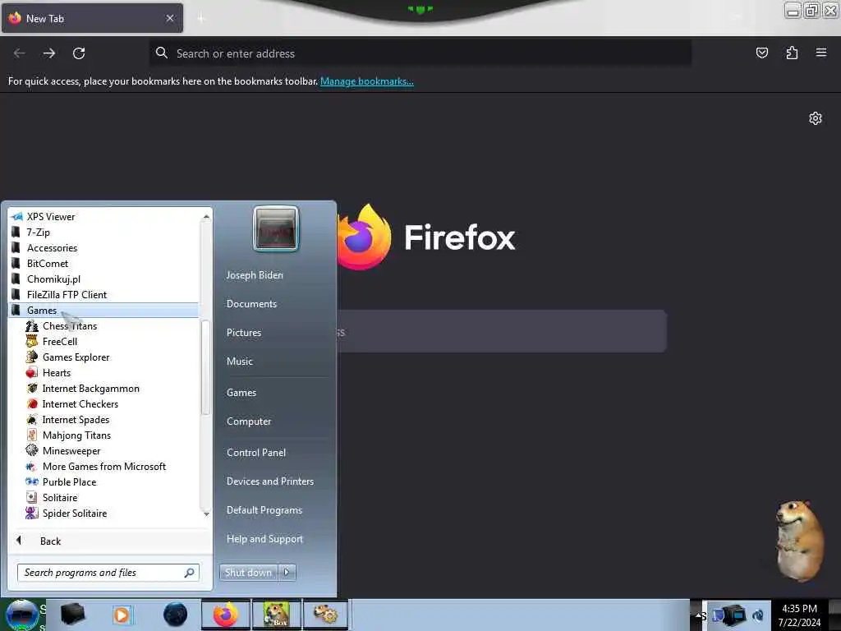Select the New Tab tab
This screenshot has width=841, height=631.
point(91,18)
